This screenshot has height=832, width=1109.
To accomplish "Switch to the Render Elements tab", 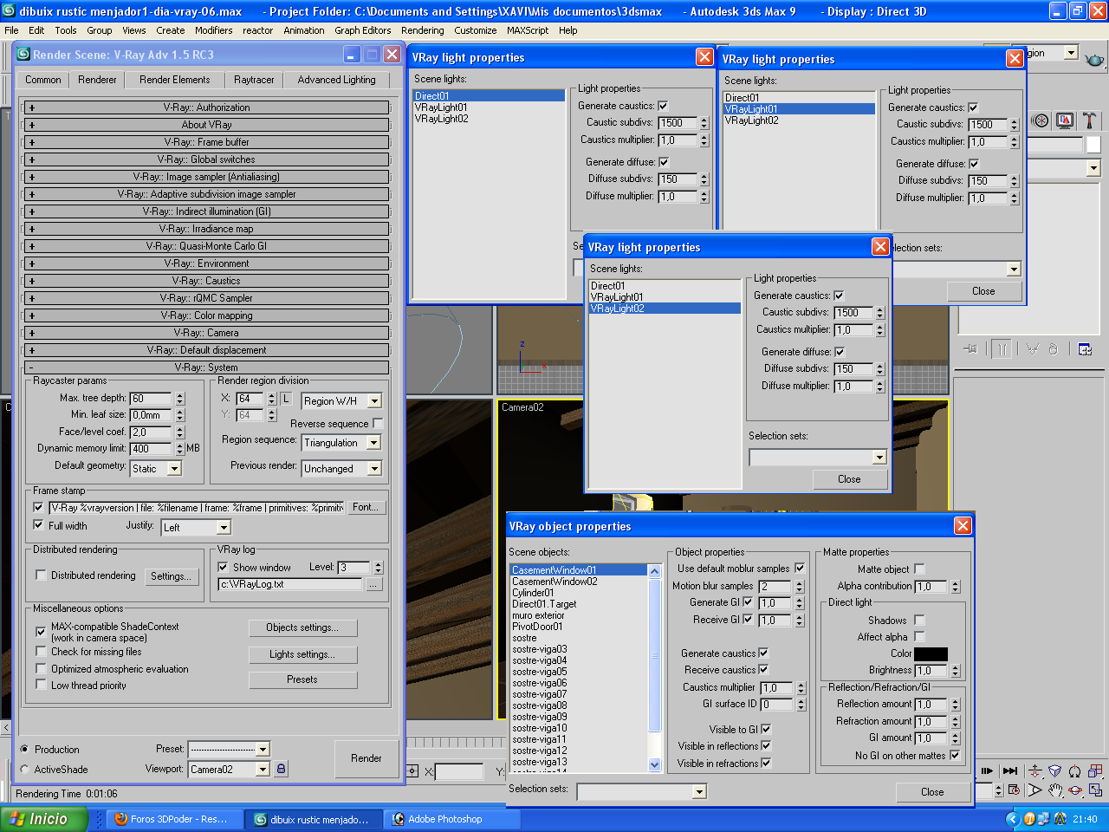I will [175, 80].
